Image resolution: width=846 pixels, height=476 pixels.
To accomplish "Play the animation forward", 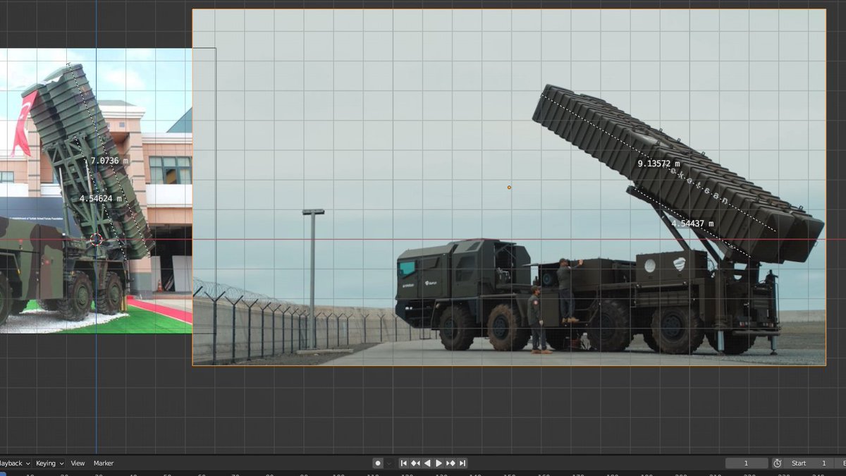I will pos(439,463).
